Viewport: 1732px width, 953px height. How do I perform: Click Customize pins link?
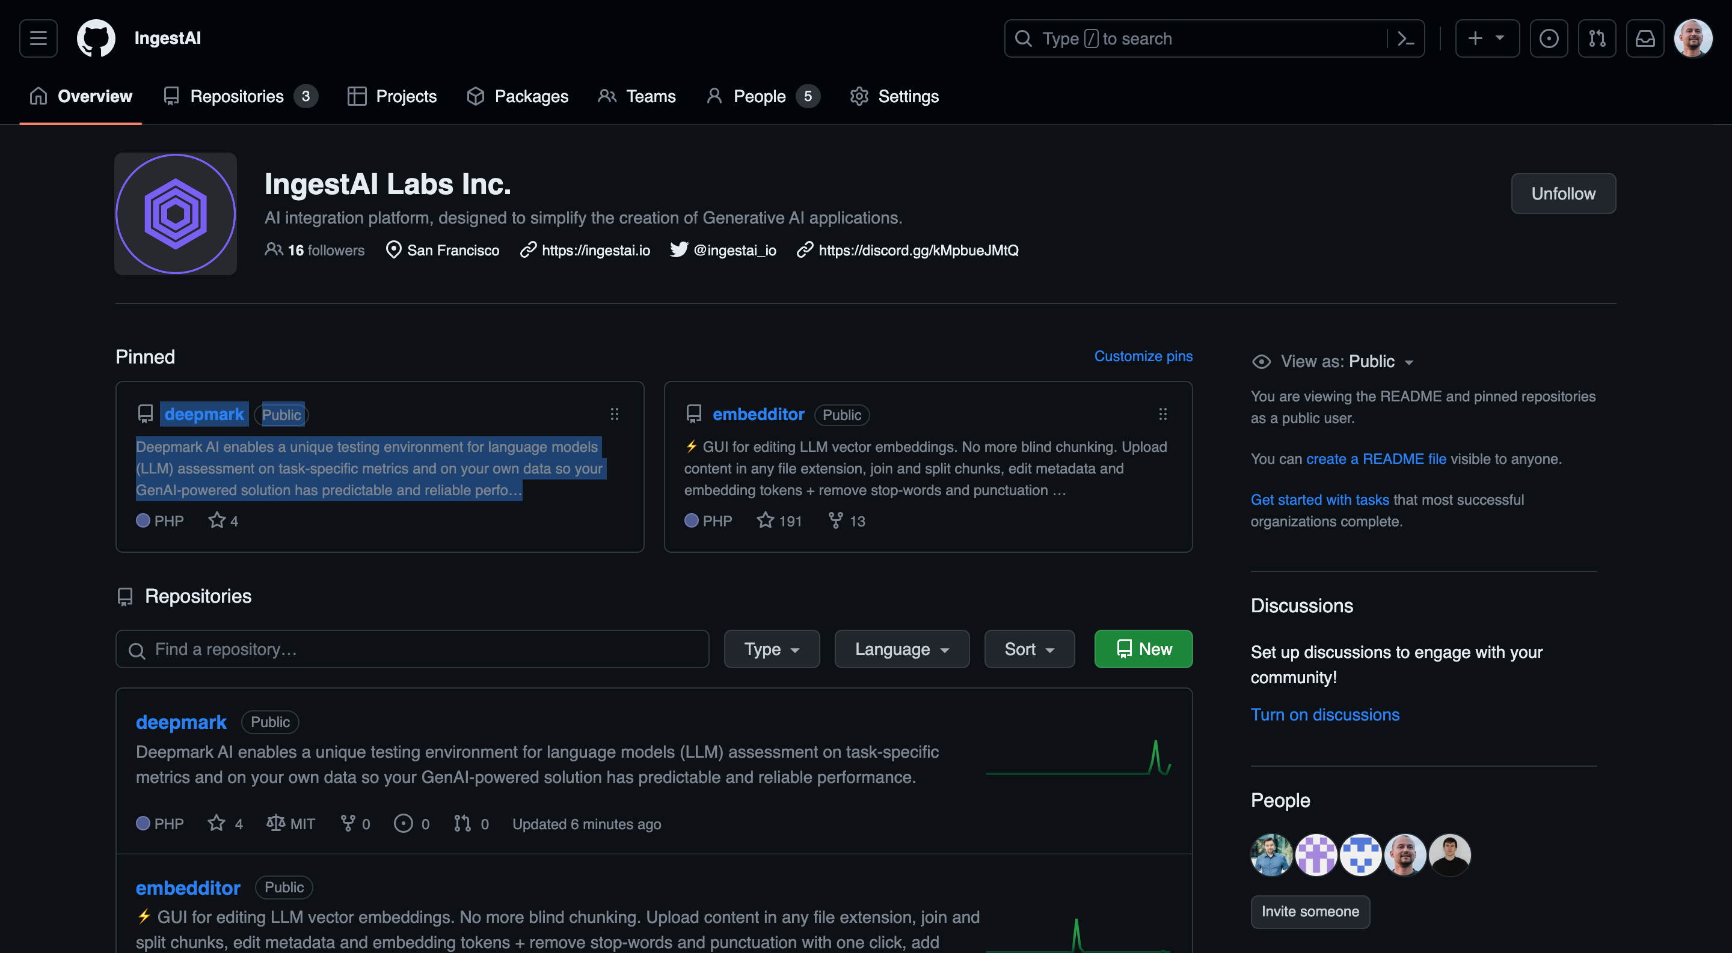1143,356
